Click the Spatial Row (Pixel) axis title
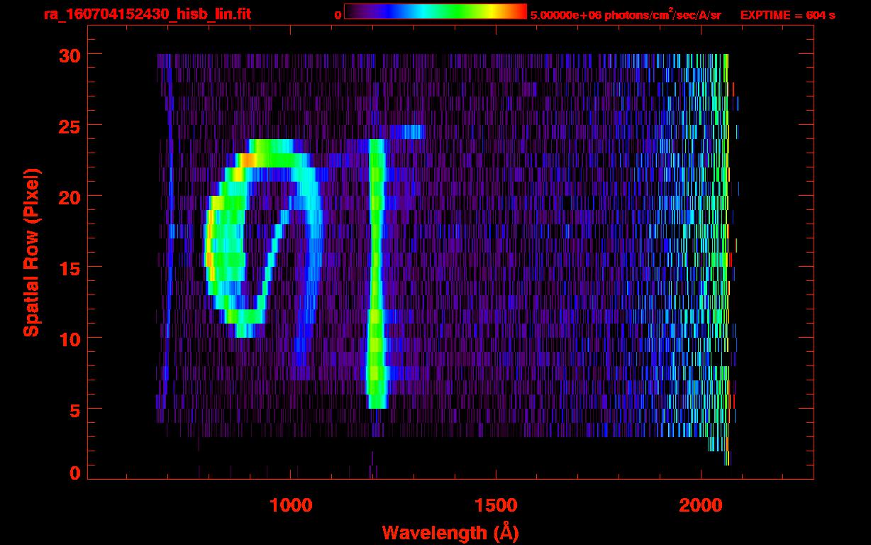Screen dimensions: 871x545 click(31, 252)
